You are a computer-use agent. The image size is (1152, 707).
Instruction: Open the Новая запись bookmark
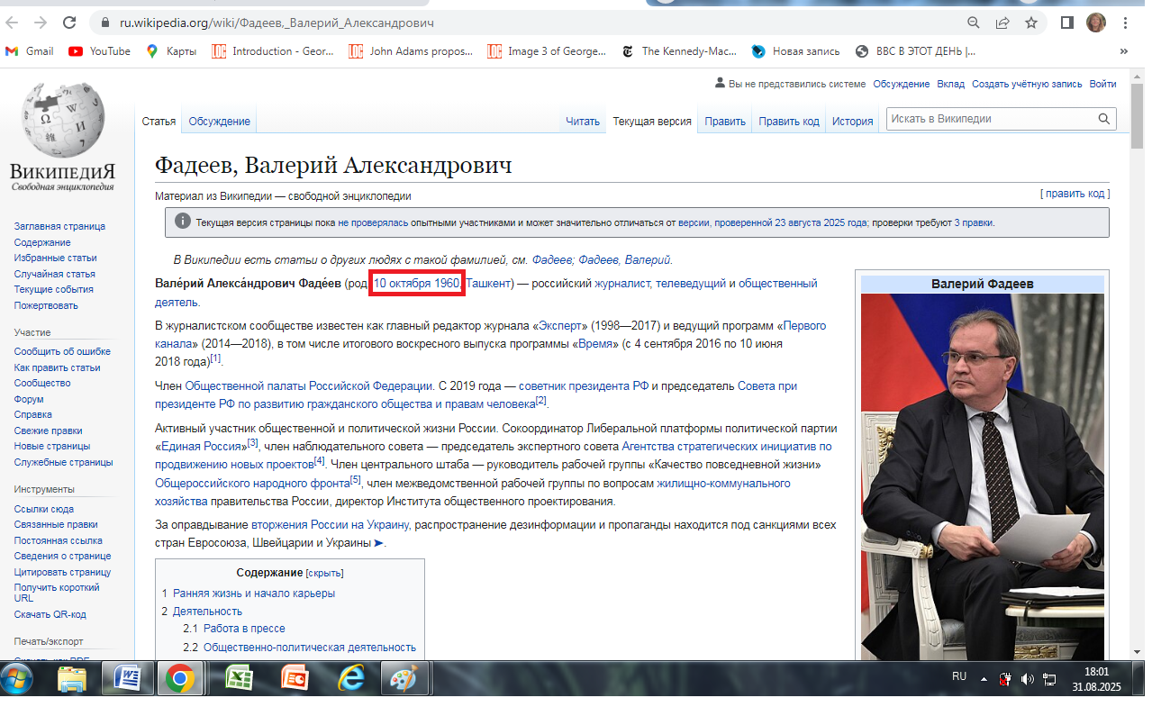tap(796, 51)
